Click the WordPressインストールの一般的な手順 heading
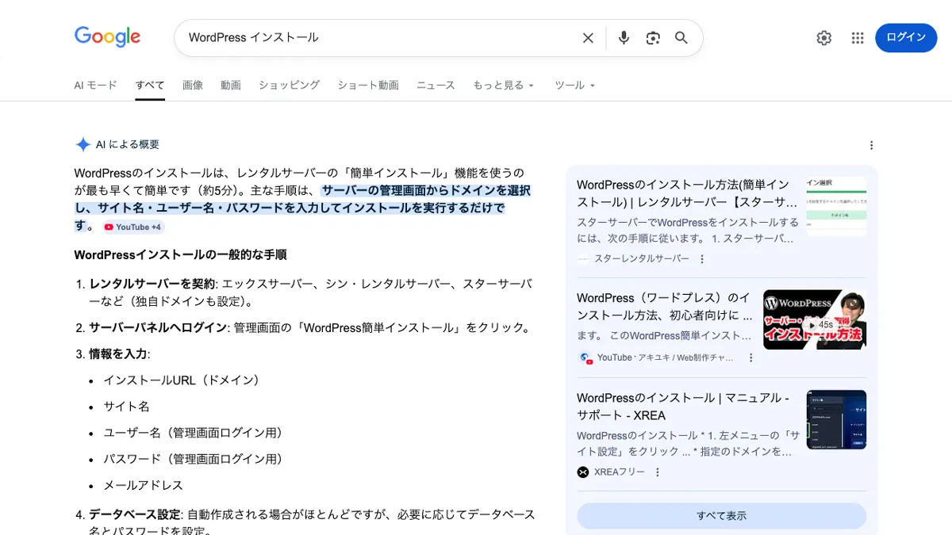 (180, 254)
